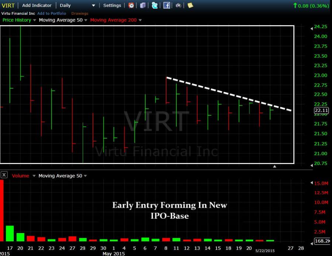Add a note with the yellow sticky icon
The width and height of the screenshot is (332, 256).
pyautogui.click(x=190, y=5)
